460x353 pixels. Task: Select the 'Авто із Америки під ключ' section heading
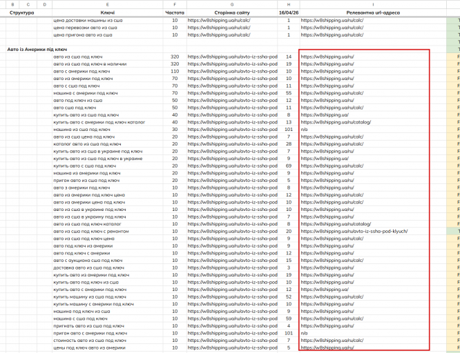coord(37,49)
